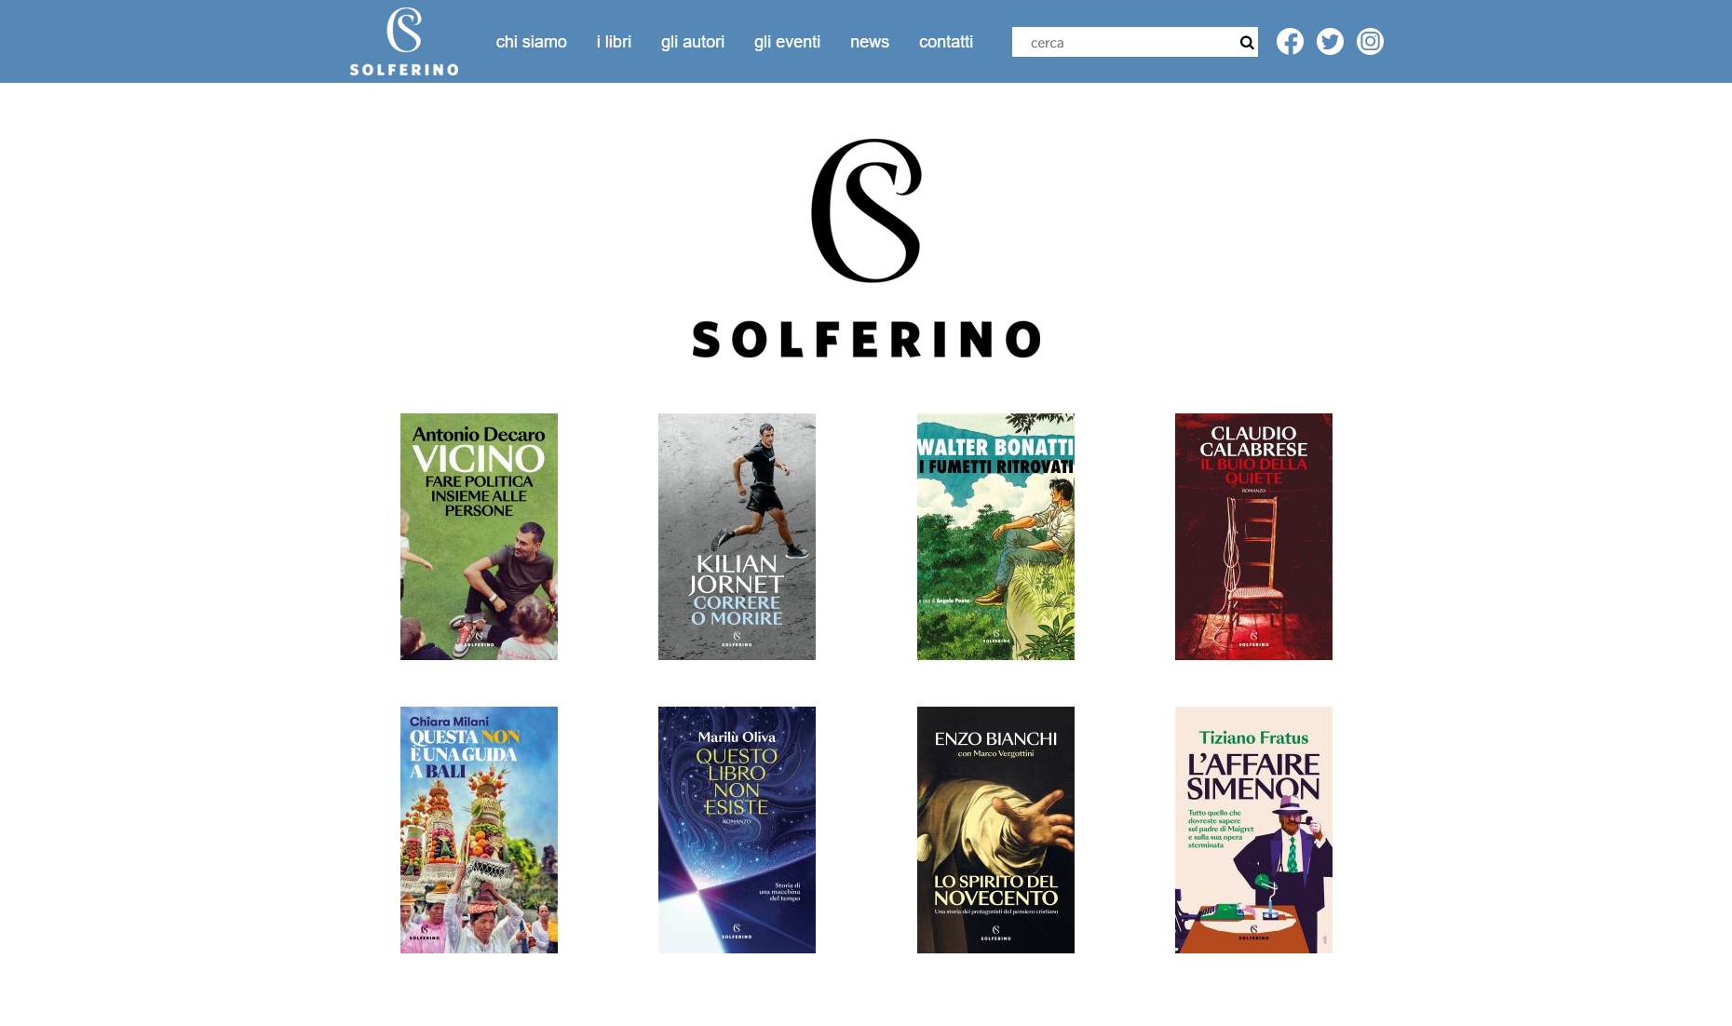Go to the news page
This screenshot has width=1732, height=1026.
click(870, 42)
